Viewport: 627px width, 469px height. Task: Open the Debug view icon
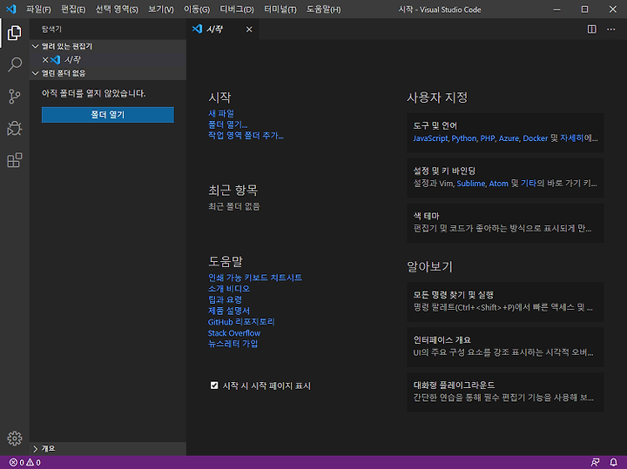[x=15, y=128]
